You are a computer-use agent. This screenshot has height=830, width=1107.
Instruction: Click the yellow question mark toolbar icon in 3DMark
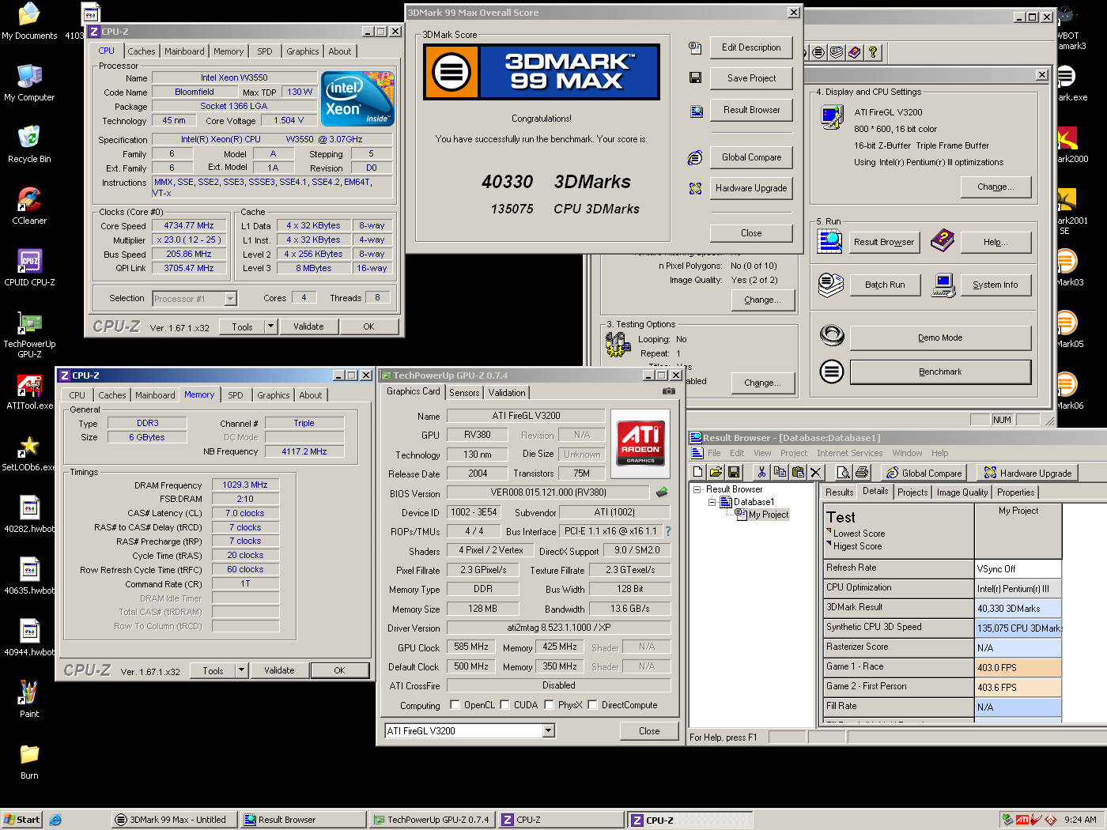point(873,52)
